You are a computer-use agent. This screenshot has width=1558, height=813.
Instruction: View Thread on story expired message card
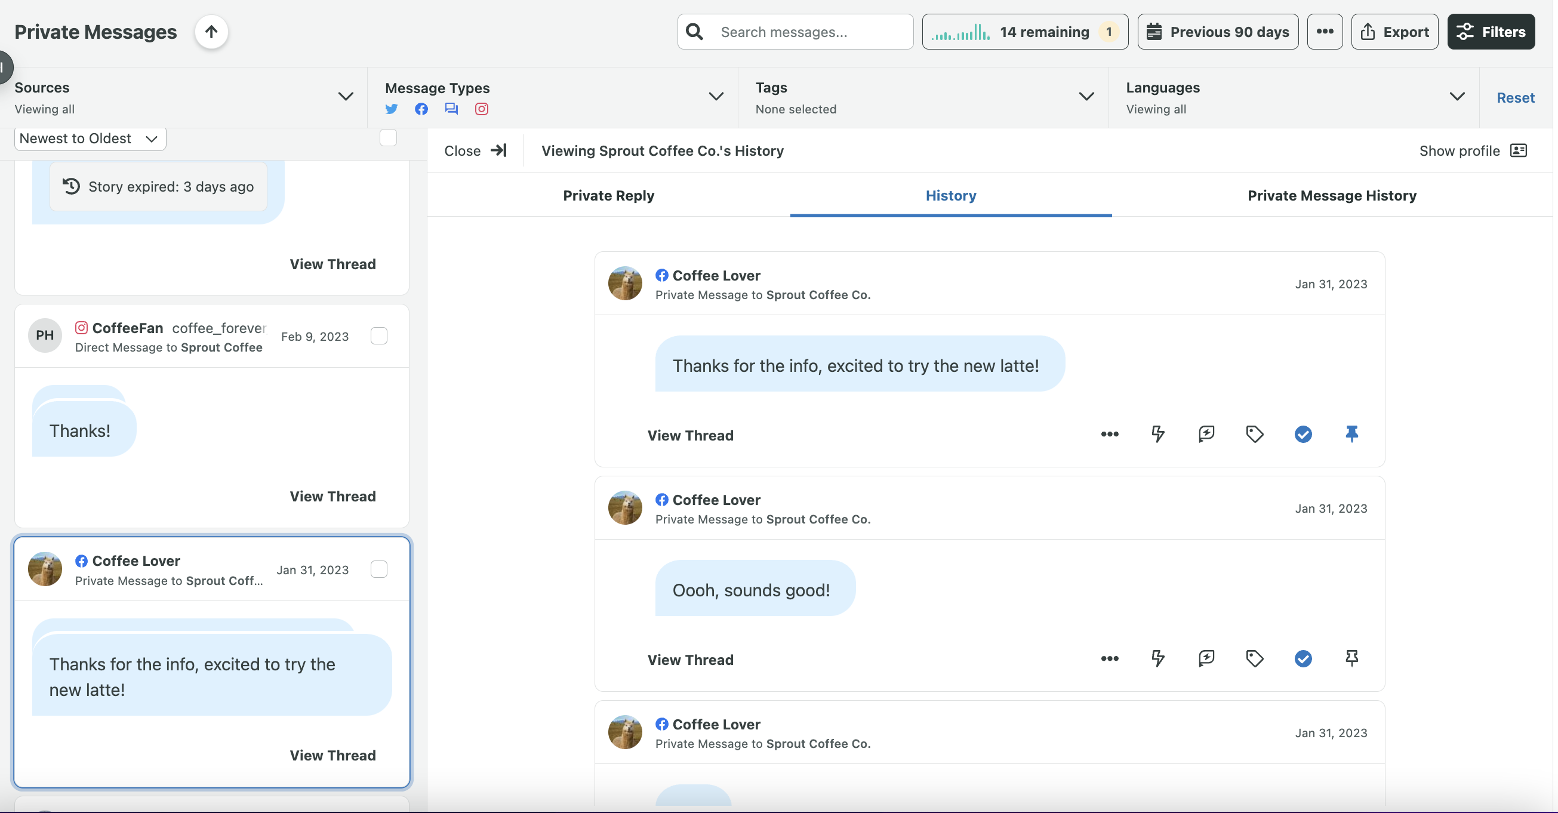[332, 264]
